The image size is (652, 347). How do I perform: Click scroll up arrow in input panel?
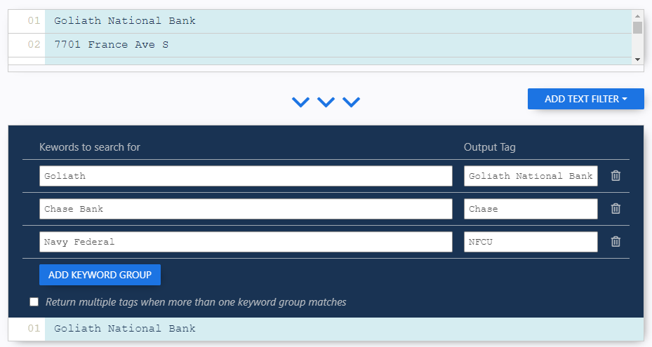637,16
